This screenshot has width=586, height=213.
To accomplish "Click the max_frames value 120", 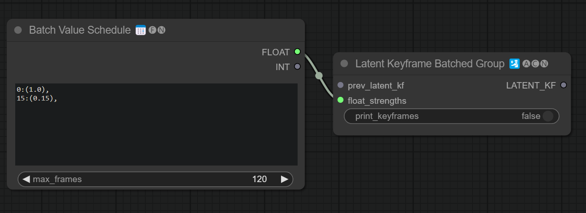I will tap(259, 179).
